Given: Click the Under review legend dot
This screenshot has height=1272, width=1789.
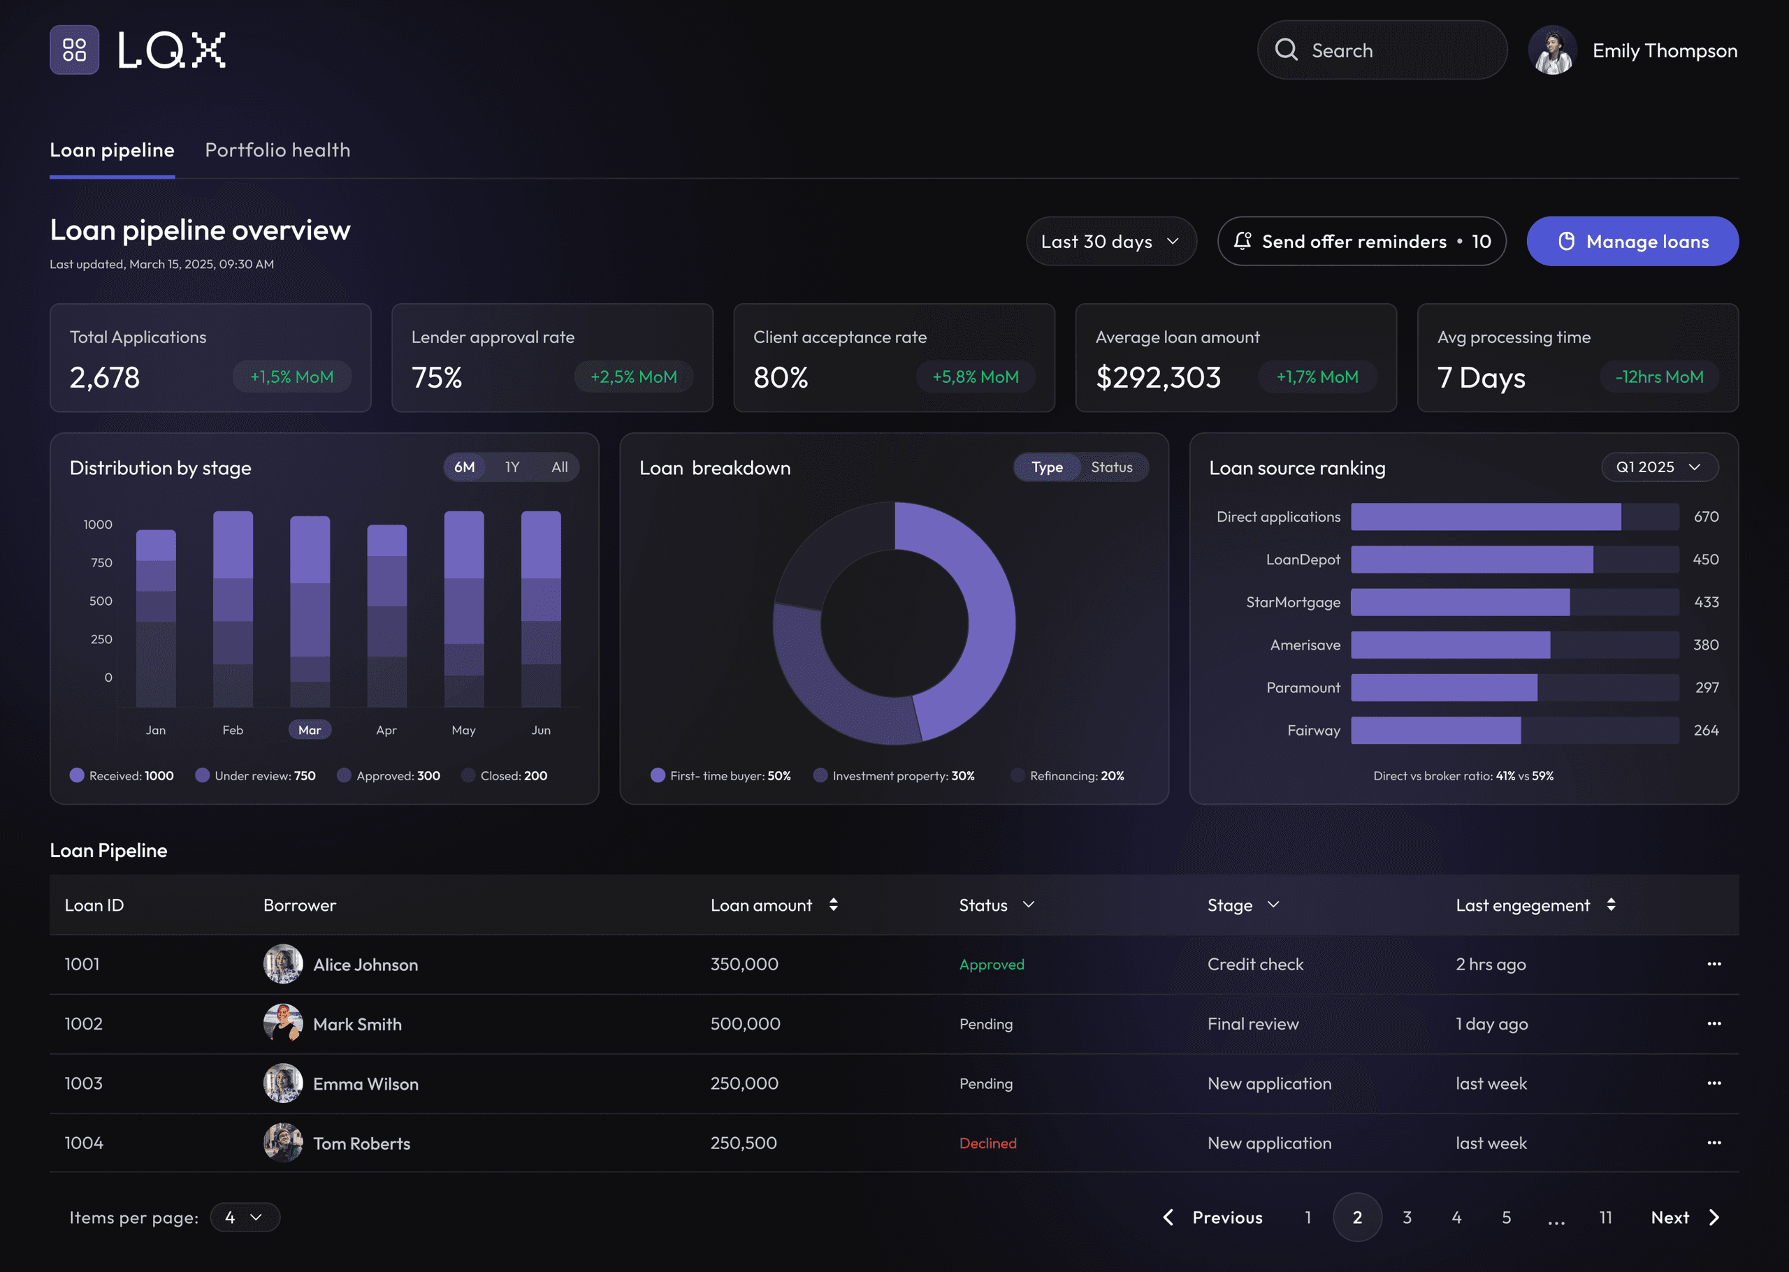Looking at the screenshot, I should coord(202,775).
